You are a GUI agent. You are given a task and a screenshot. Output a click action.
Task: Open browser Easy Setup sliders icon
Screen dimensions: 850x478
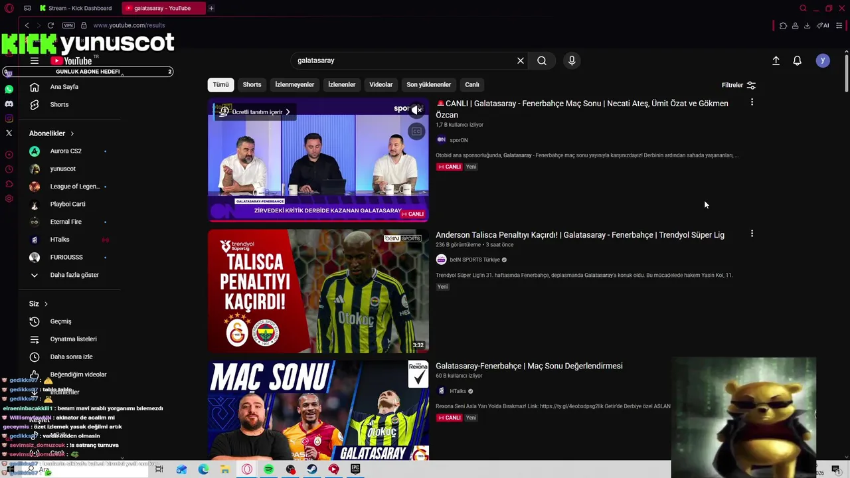pos(839,26)
